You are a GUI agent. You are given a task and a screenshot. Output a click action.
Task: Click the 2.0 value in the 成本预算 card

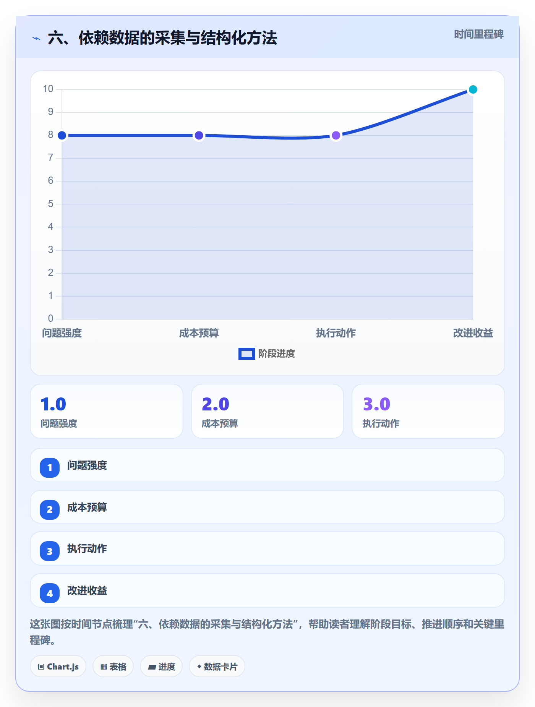pyautogui.click(x=216, y=404)
